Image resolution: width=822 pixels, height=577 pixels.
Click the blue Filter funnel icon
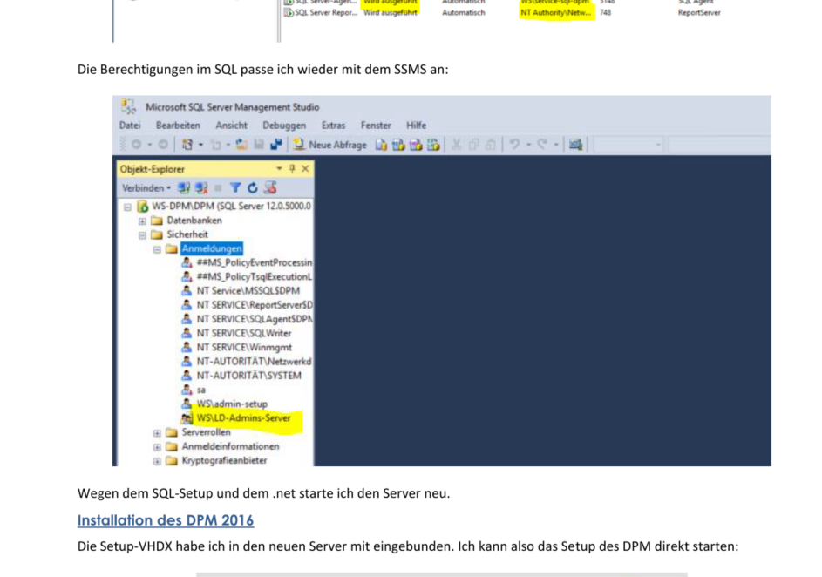(x=235, y=187)
